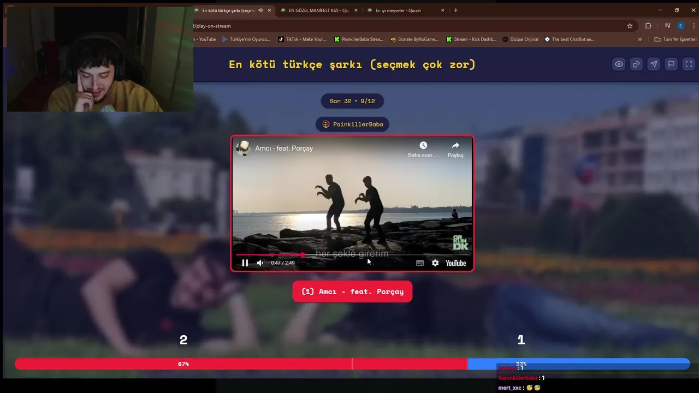
Task: Bookmark this page with the star icon
Action: 630,26
